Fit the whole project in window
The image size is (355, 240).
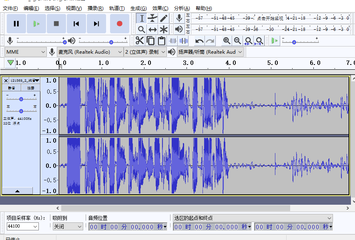pyautogui.click(x=259, y=41)
